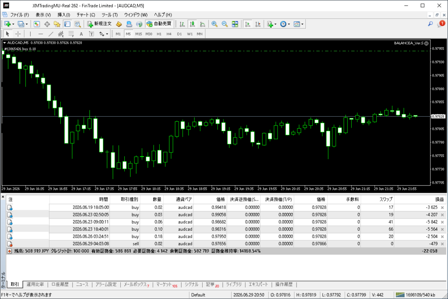The width and height of the screenshot is (448, 299).
Task: Toggle the 自動売買 auto-trading button
Action: 159,24
